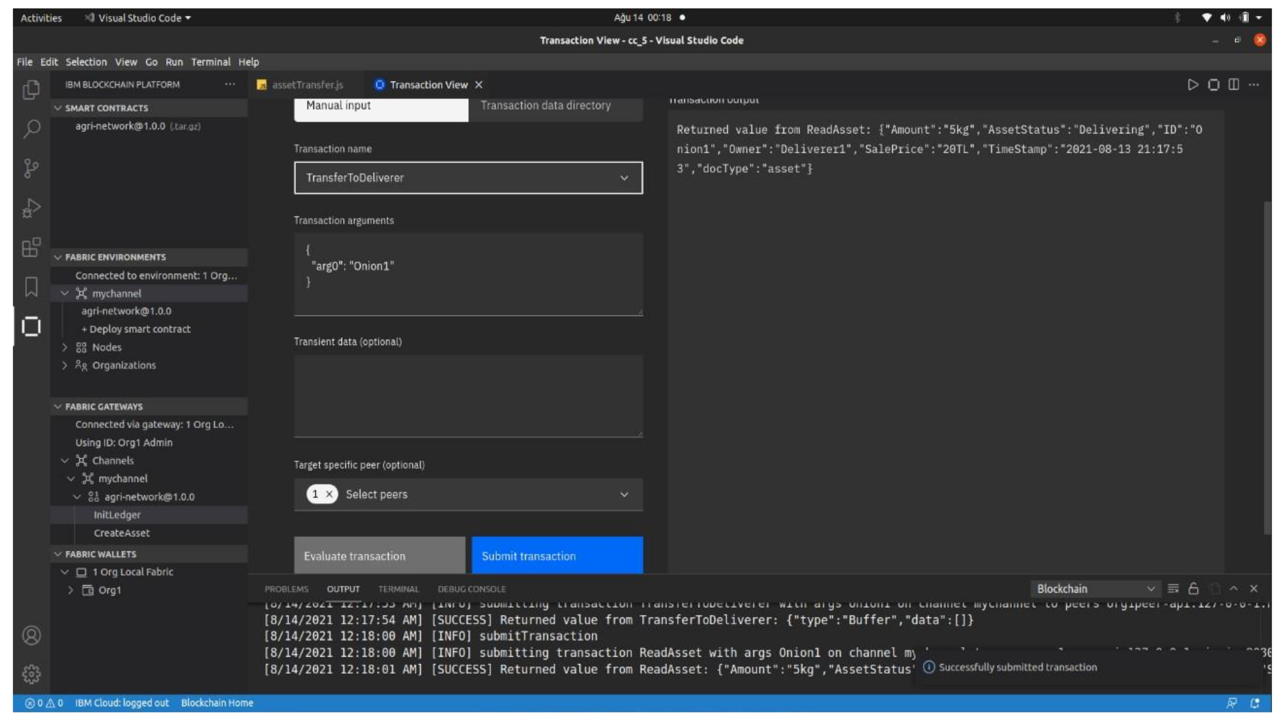Open the Explorer view icon
This screenshot has width=1280, height=720.
click(31, 90)
